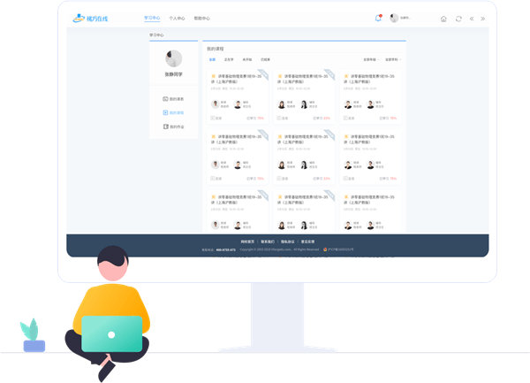Image resolution: width=530 pixels, height=383 pixels.
Task: Open the 全部年级 grade dropdown
Action: 369,60
